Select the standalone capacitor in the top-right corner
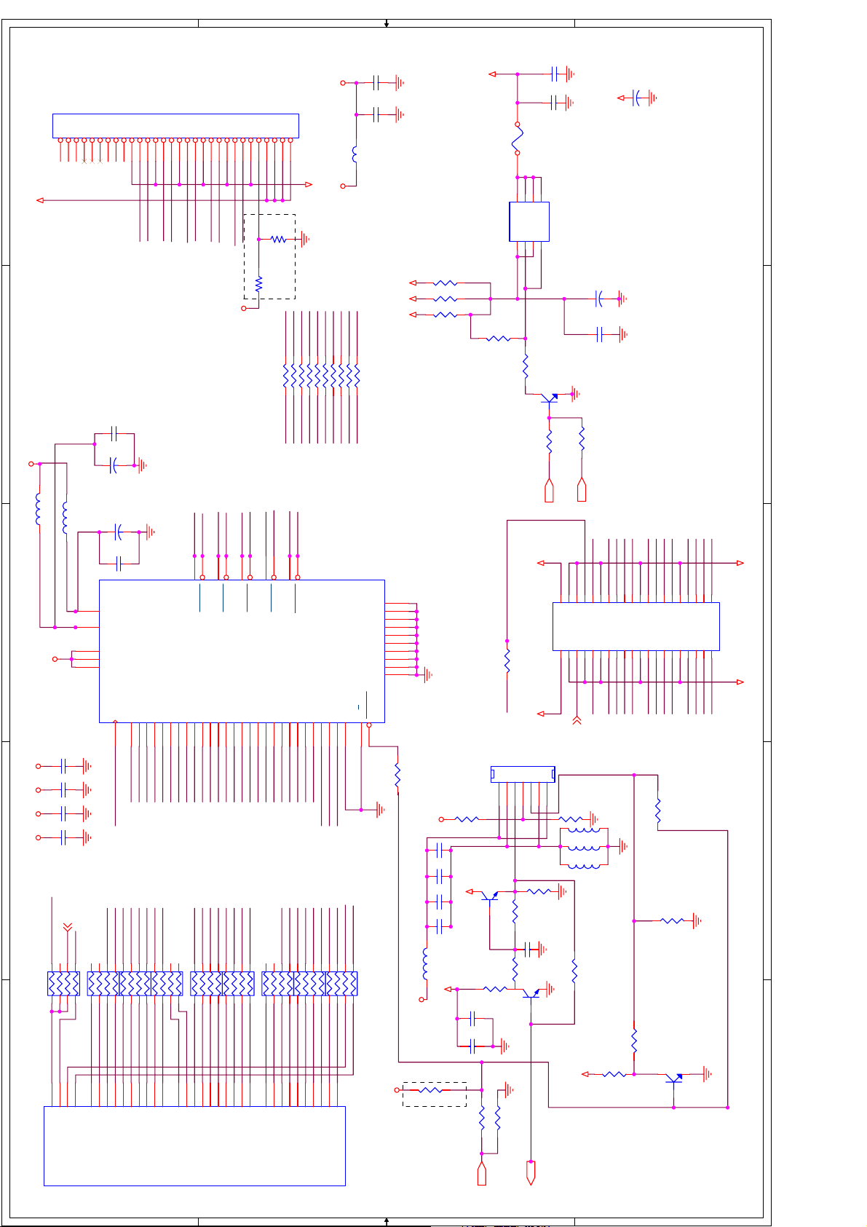Screen dimensions: 867x1227 (638, 98)
